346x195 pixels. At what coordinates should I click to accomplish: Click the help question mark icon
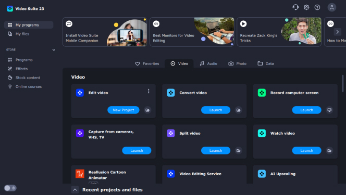pos(317,7)
